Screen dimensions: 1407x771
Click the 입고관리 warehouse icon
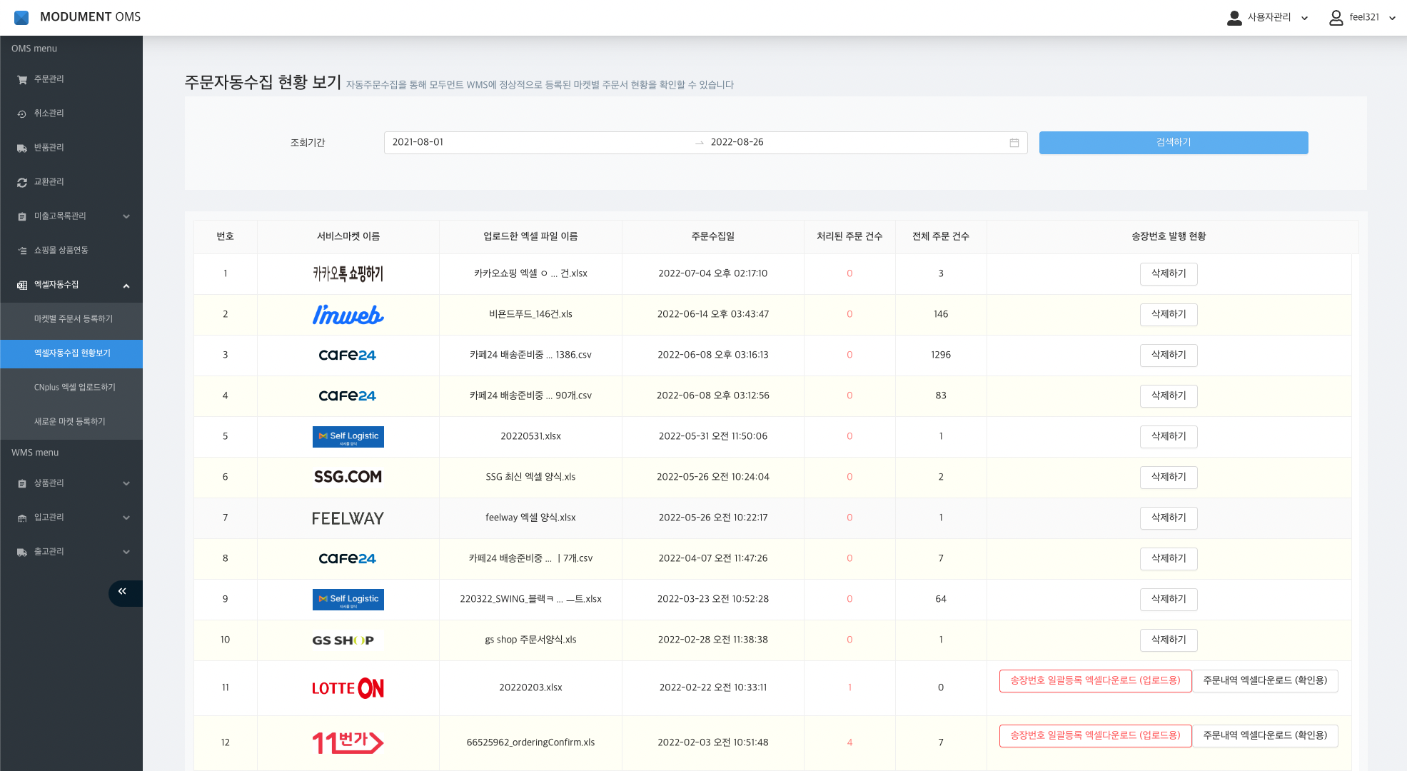22,518
